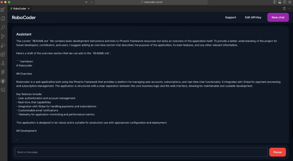Split the editor to the right
Viewport: 293px width, 161px height.
284,9
